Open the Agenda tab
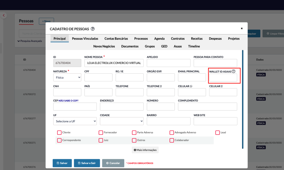 pyautogui.click(x=159, y=38)
